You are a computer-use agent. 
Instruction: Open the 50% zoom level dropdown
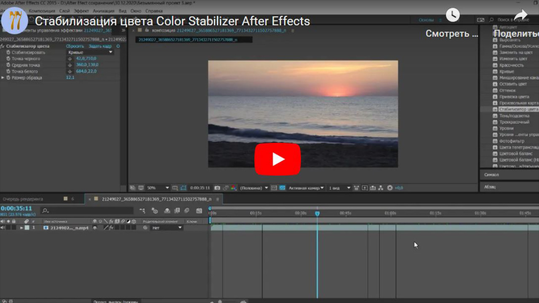click(x=156, y=188)
